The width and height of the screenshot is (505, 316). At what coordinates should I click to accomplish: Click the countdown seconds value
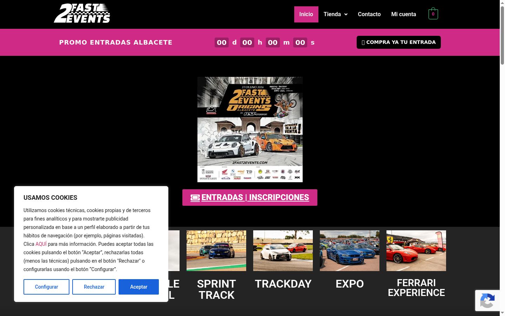(x=300, y=42)
